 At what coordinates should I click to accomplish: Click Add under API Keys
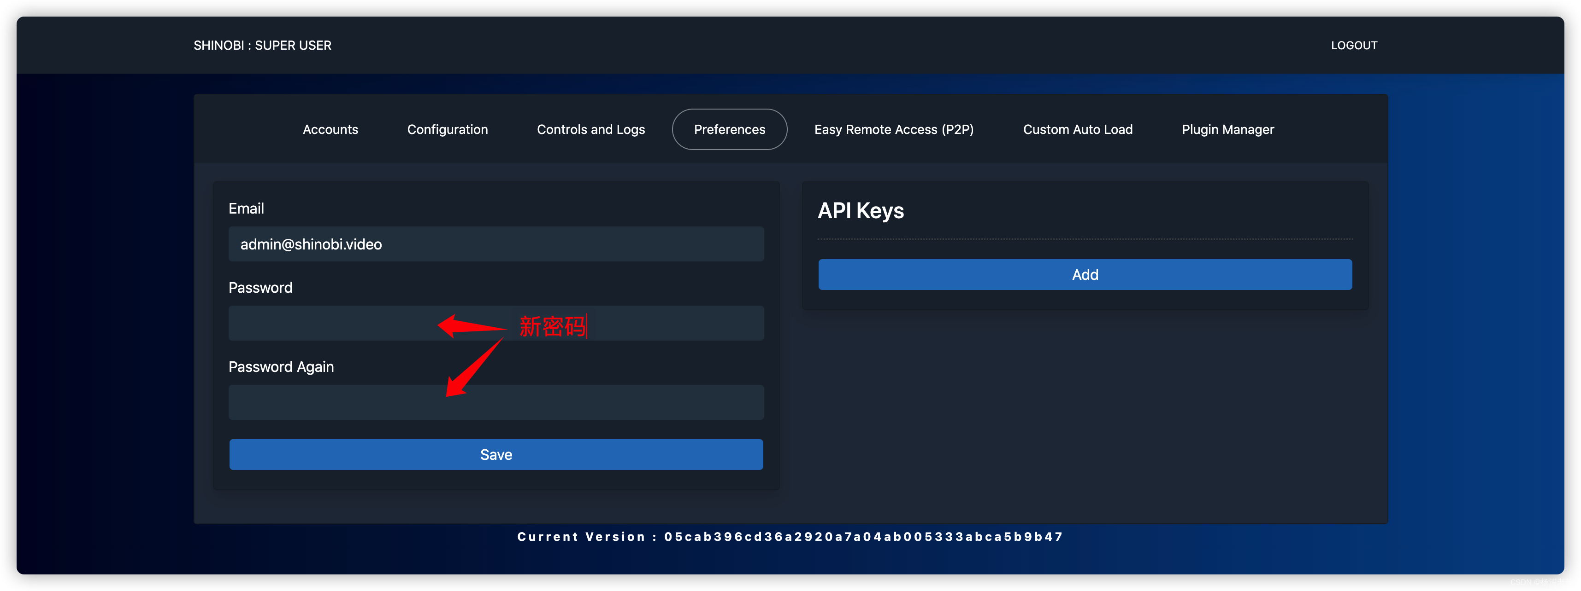pyautogui.click(x=1085, y=275)
